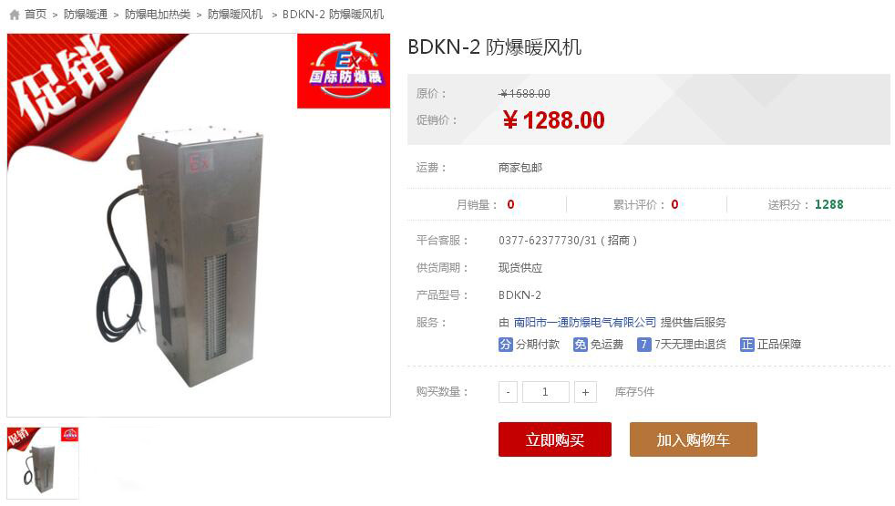Viewport: 895px width, 506px height.
Task: Click the 累计评价 review count
Action: (x=646, y=204)
